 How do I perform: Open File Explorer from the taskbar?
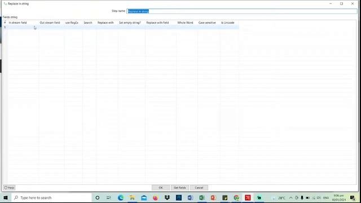coord(132,198)
